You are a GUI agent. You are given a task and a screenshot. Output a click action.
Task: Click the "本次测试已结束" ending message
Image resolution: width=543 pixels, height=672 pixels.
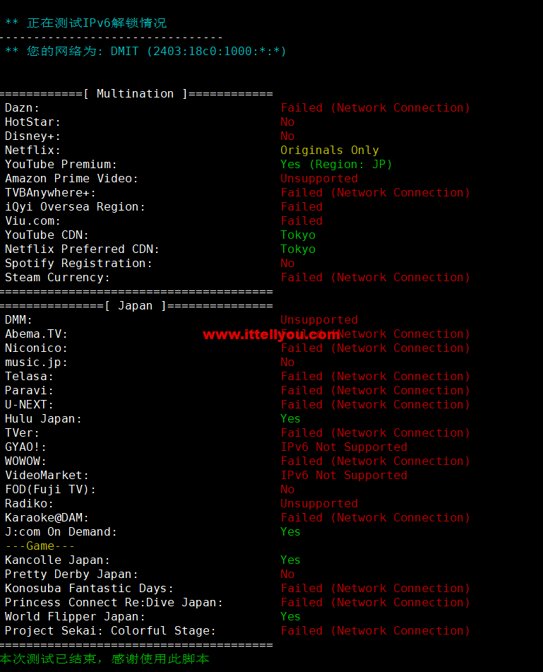point(105,659)
